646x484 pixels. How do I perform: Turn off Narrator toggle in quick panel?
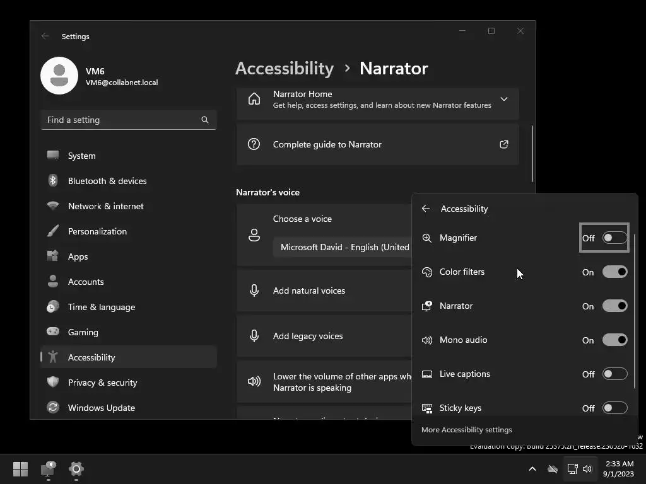[614, 306]
